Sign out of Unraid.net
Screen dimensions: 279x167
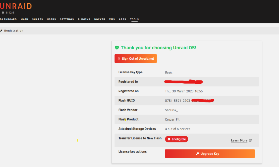point(136,59)
